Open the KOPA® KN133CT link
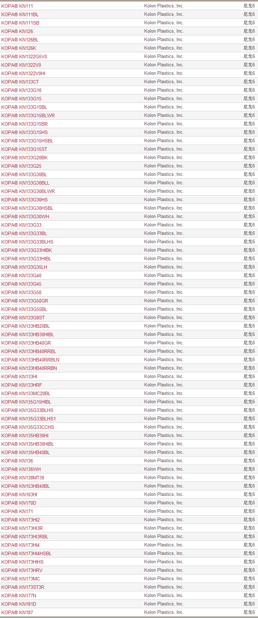258x618 pixels. 20,82
